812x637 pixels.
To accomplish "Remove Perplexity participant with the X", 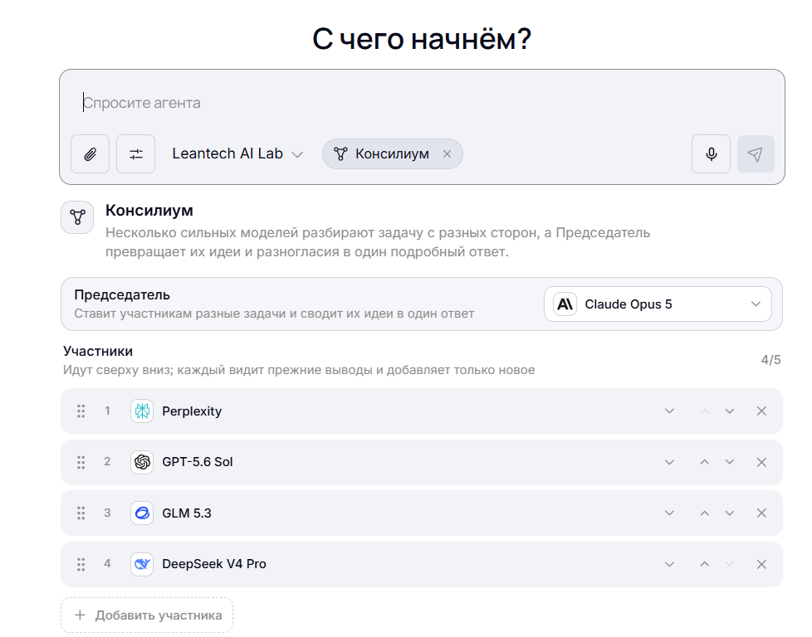I will pos(761,411).
